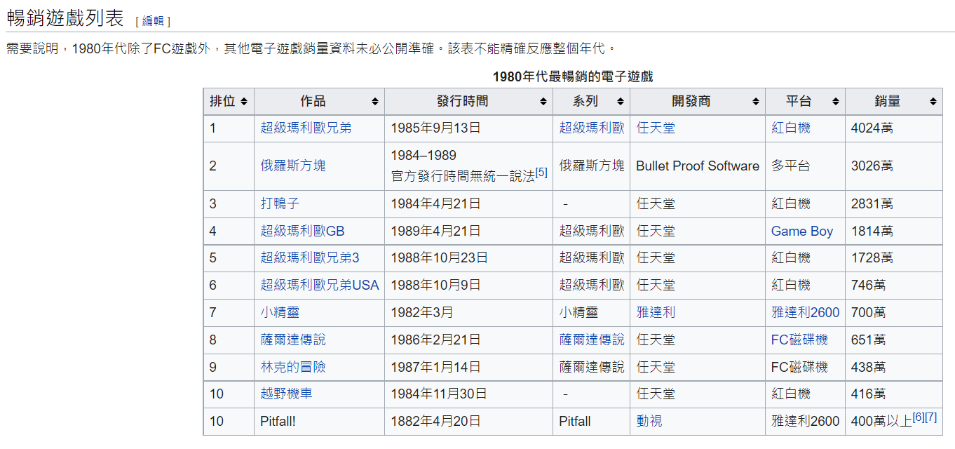The height and width of the screenshot is (449, 955).
Task: Sort table by 系列 column arrows
Action: coord(620,102)
